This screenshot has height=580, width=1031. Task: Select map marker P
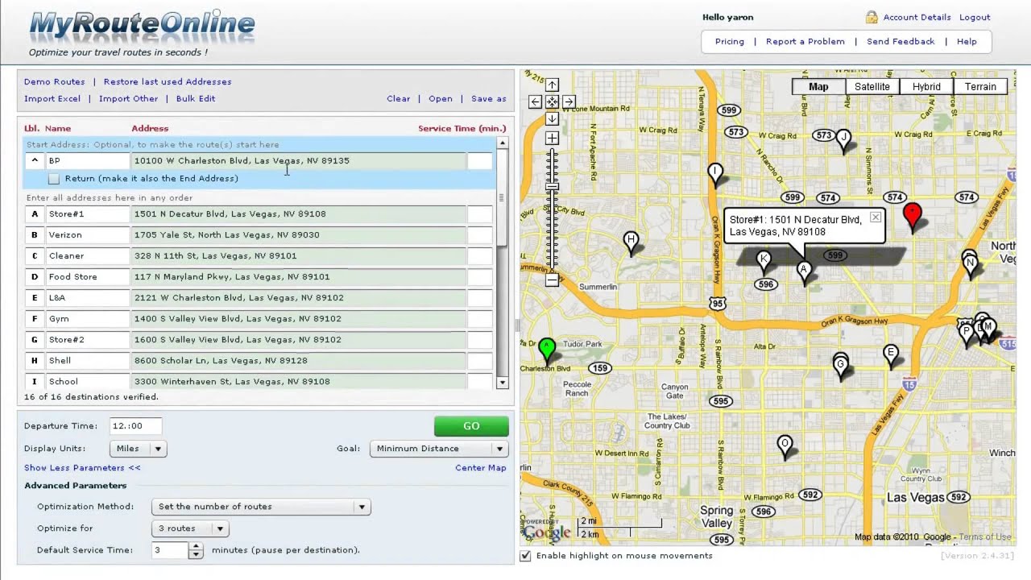[966, 333]
